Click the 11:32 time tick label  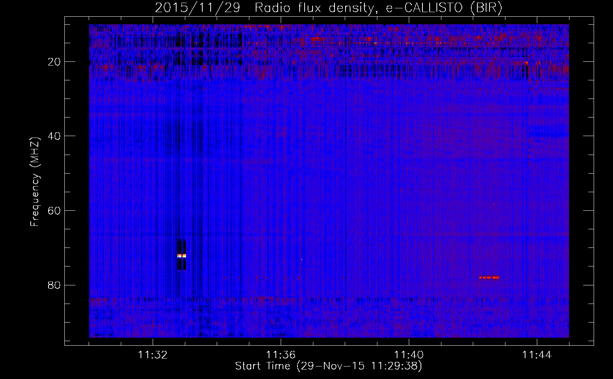click(x=153, y=355)
